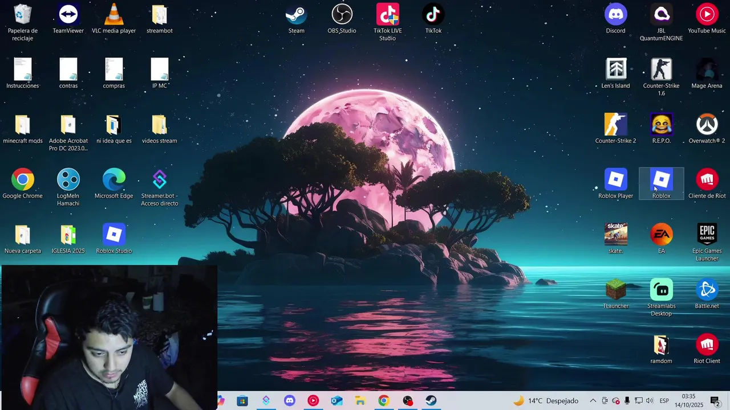Viewport: 730px width, 410px height.
Task: Launch OBS Studio from the desktop
Action: click(x=342, y=19)
